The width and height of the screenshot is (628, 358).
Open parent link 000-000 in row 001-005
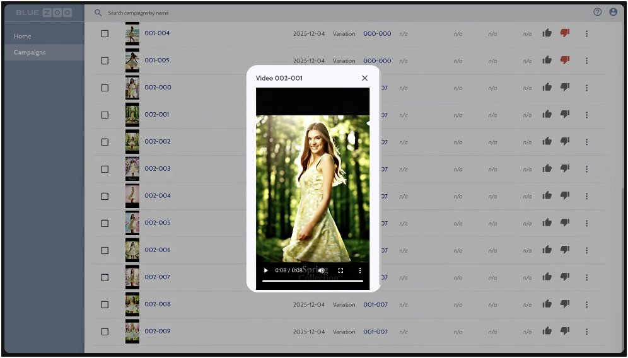tap(377, 61)
